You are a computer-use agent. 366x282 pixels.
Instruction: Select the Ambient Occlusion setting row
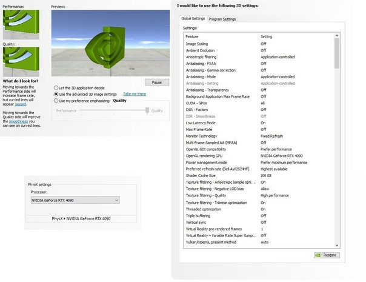[x=259, y=50]
